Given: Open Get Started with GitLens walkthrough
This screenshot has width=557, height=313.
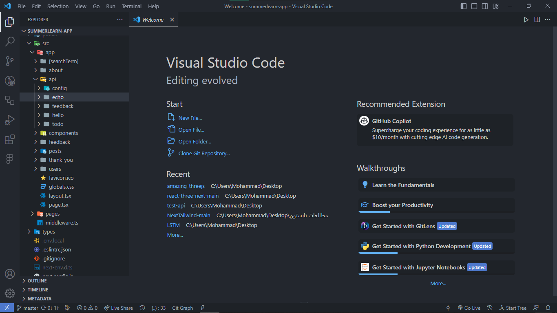Looking at the screenshot, I should (x=436, y=226).
